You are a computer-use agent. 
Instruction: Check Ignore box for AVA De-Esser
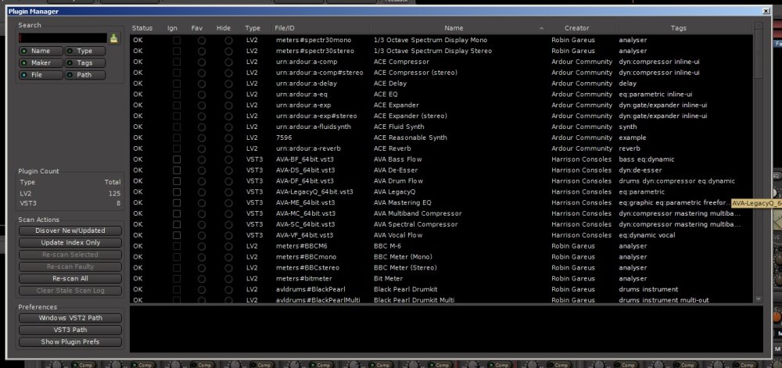177,170
